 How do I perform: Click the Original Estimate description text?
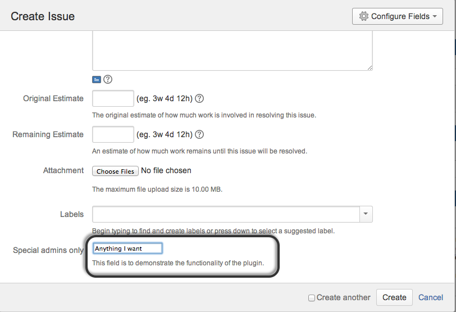point(204,115)
